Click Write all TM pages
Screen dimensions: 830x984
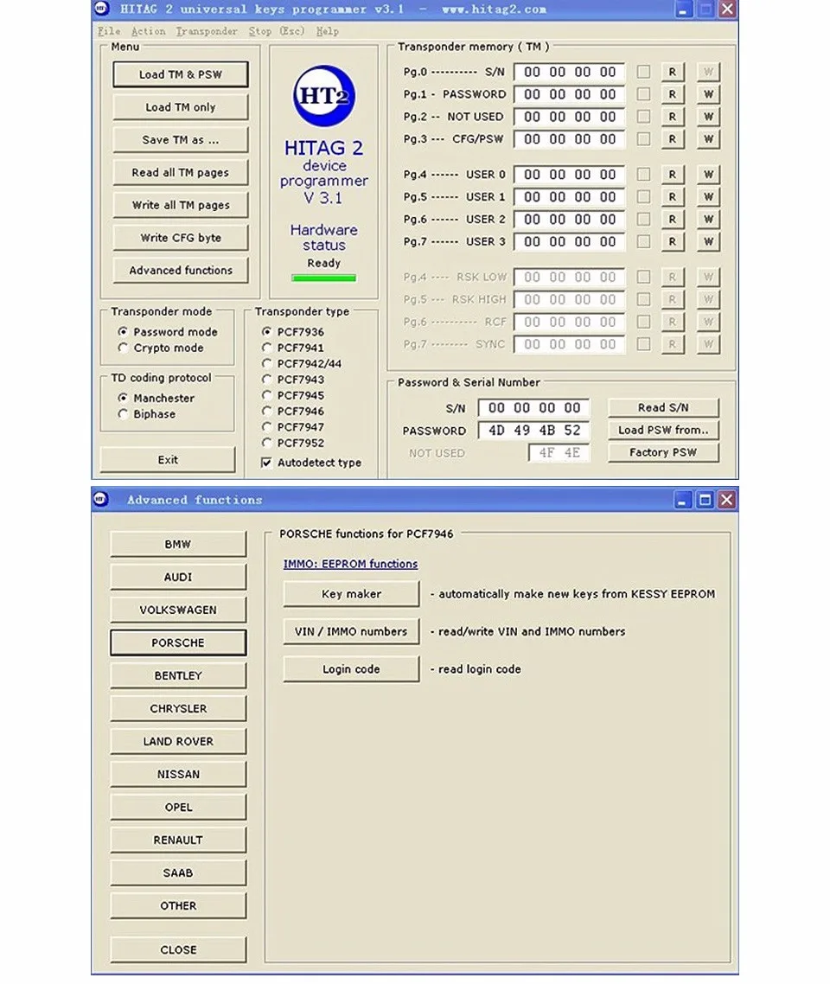[x=181, y=205]
